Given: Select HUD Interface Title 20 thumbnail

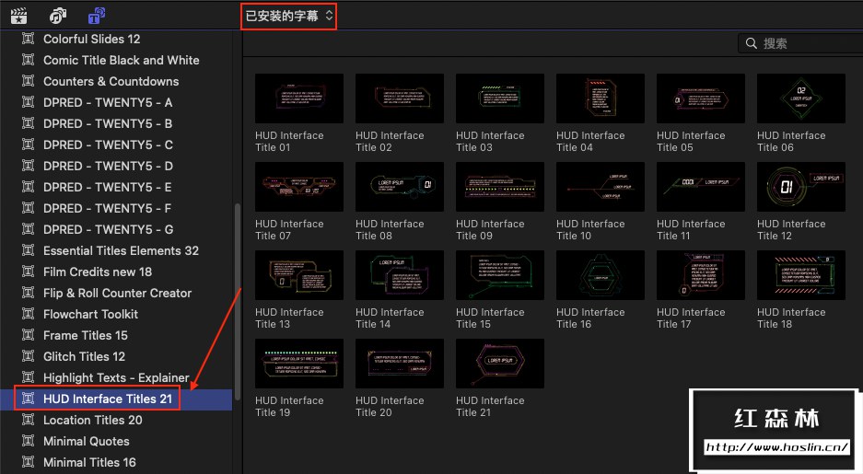Looking at the screenshot, I should tap(400, 364).
